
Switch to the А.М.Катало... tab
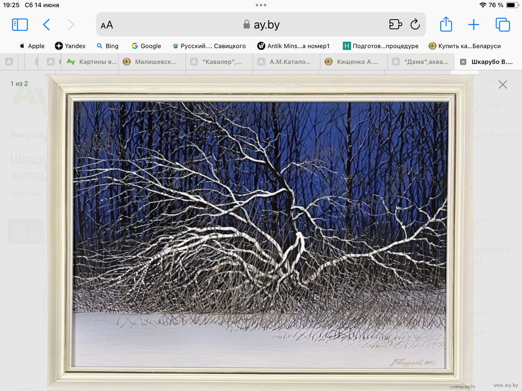pos(287,62)
